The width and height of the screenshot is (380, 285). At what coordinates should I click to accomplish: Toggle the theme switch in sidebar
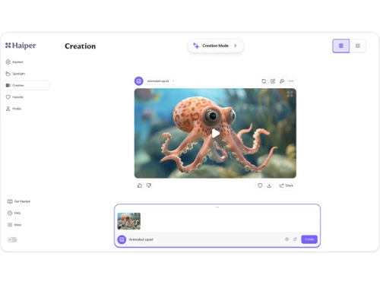coord(12,239)
